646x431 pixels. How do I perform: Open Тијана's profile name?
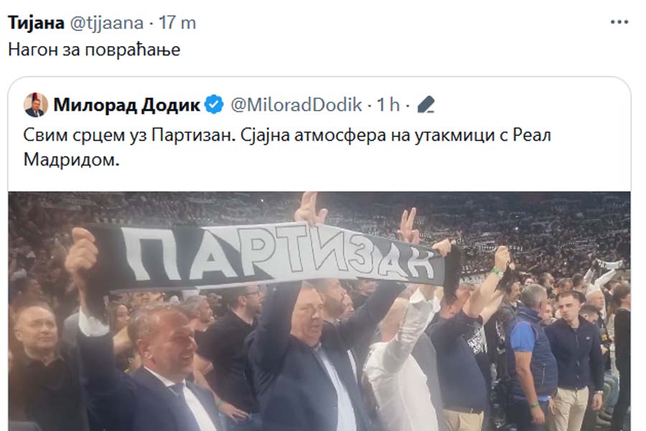click(x=37, y=23)
